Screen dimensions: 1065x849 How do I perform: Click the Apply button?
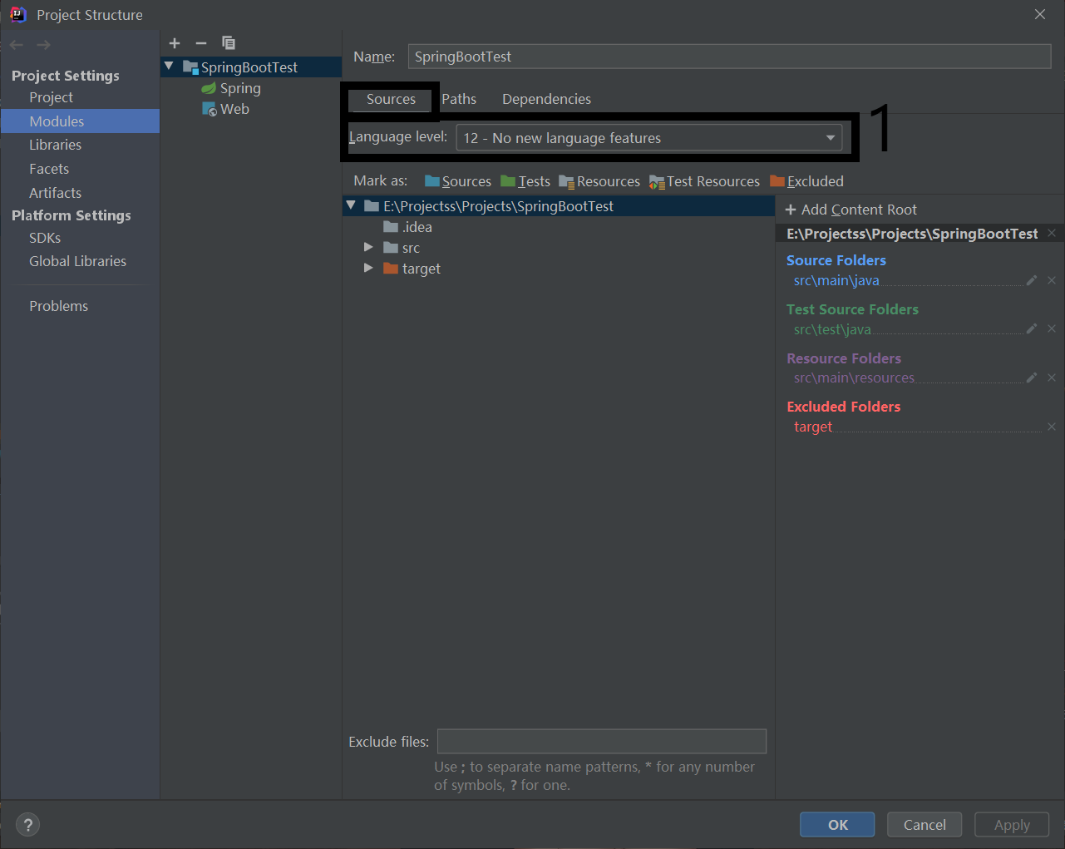1012,825
